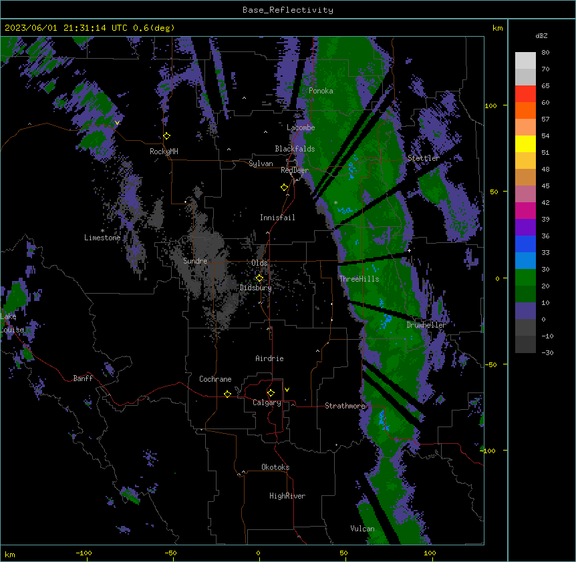Image resolution: width=576 pixels, height=562 pixels.
Task: Click the RedDeer city label
Action: pos(294,170)
